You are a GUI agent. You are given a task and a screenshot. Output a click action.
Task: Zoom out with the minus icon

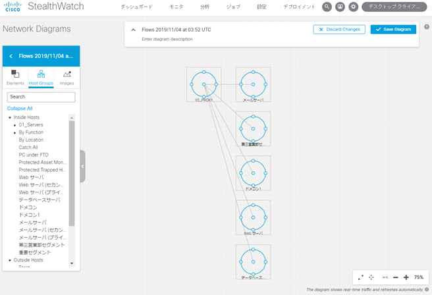pos(395,278)
